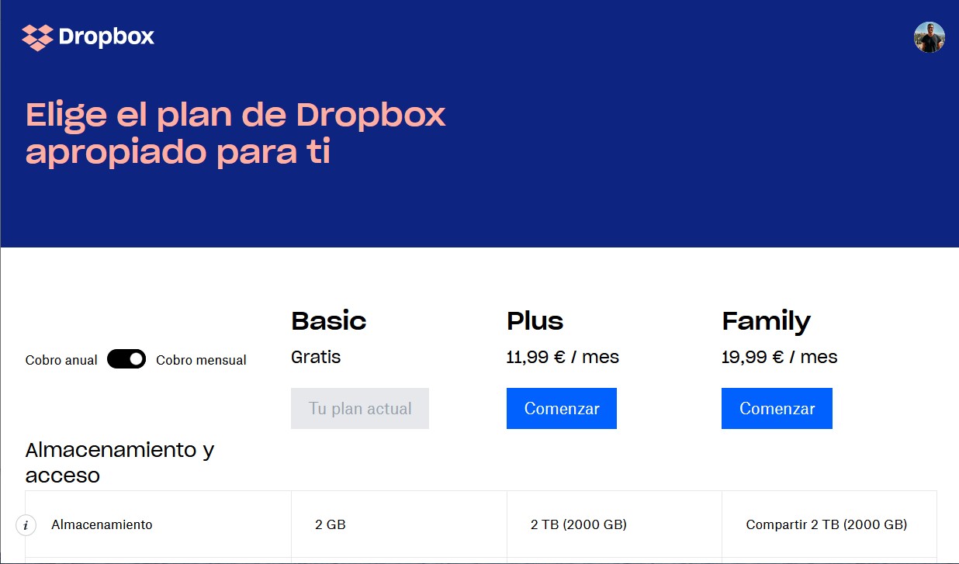Toggle the annual/monthly billing switch
The image size is (959, 564).
click(126, 359)
